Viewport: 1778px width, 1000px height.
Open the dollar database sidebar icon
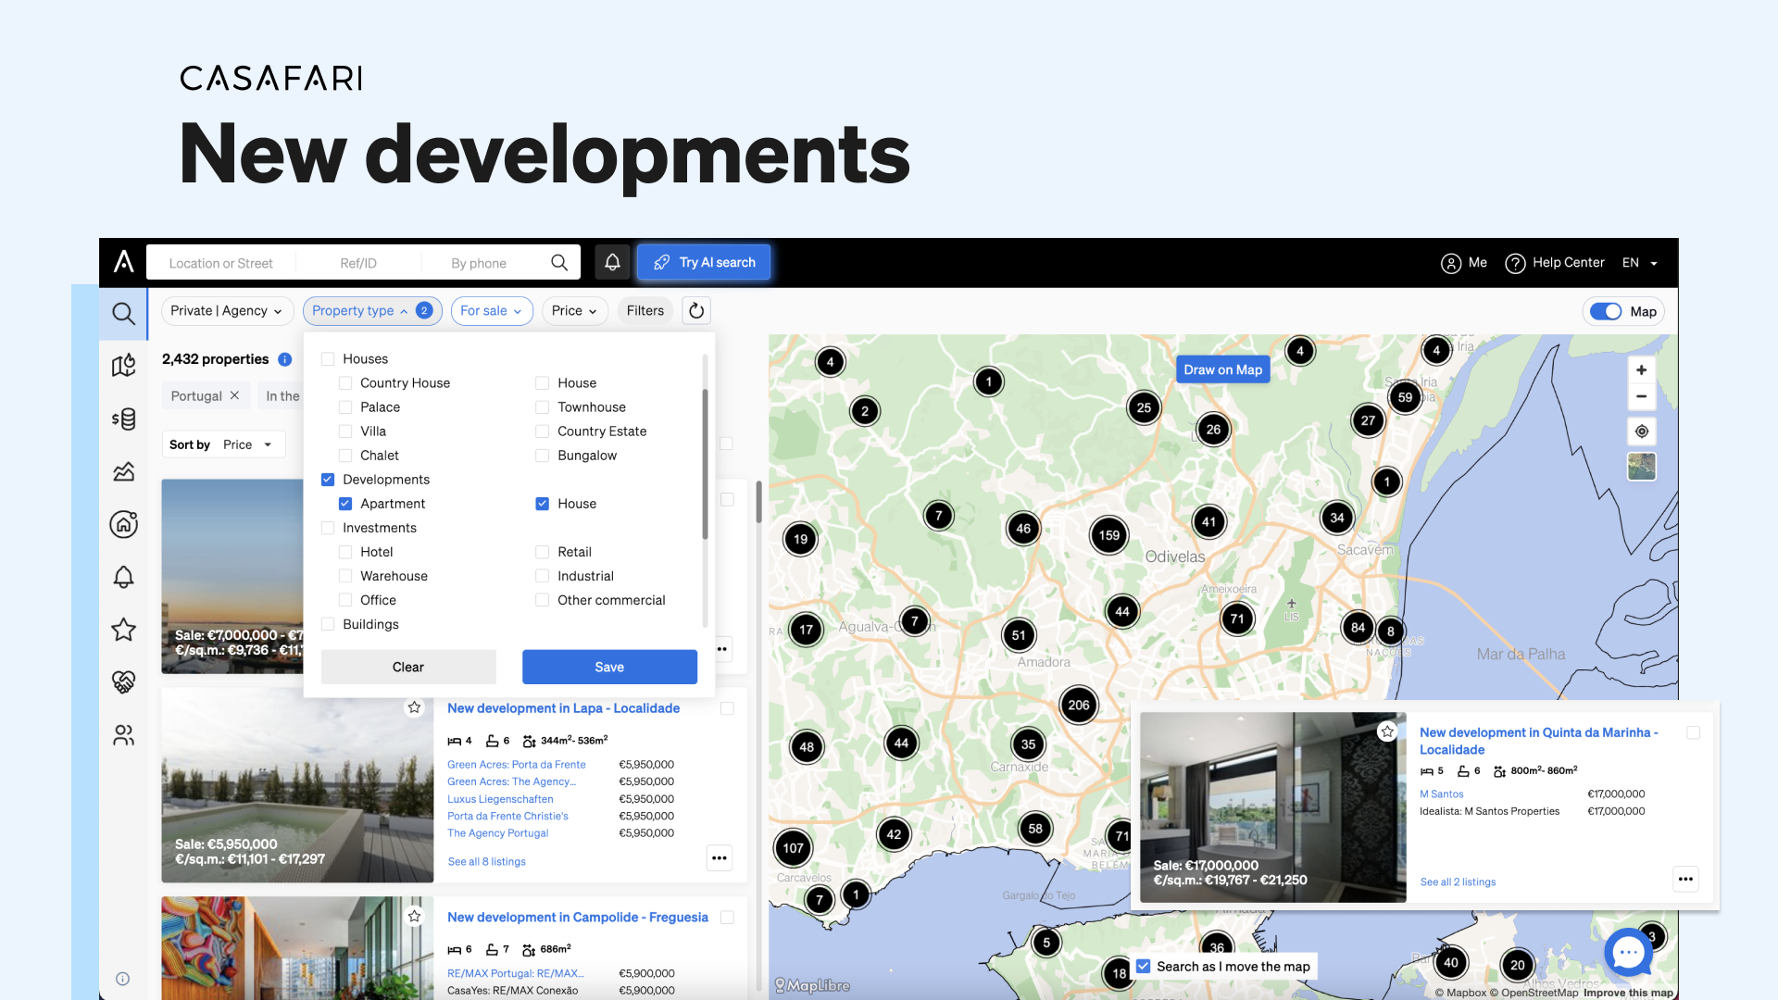tap(124, 419)
